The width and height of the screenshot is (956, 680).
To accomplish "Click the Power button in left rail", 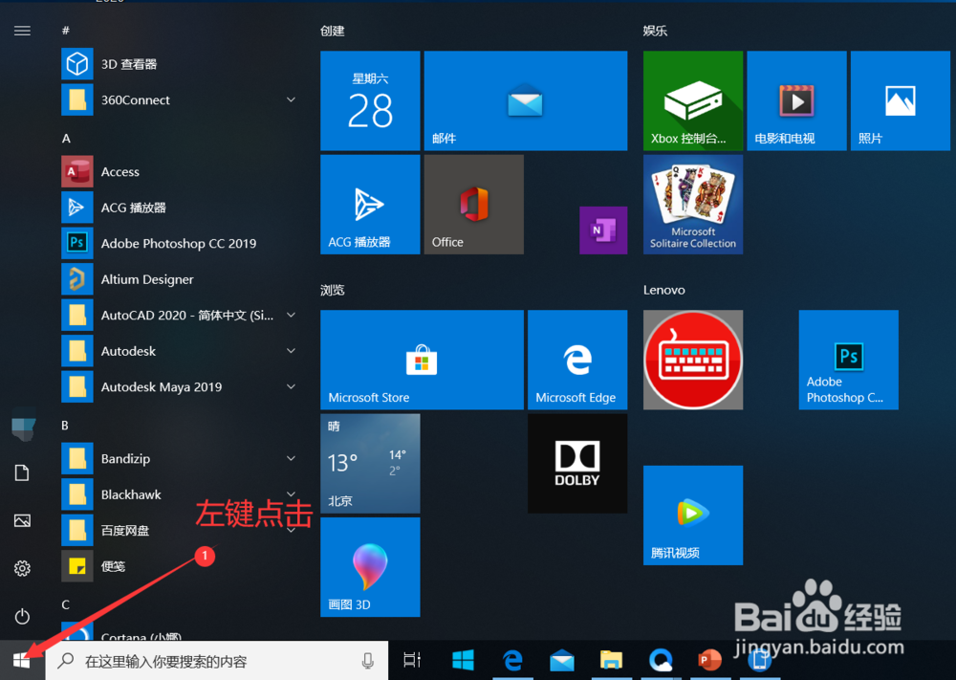I will (22, 616).
